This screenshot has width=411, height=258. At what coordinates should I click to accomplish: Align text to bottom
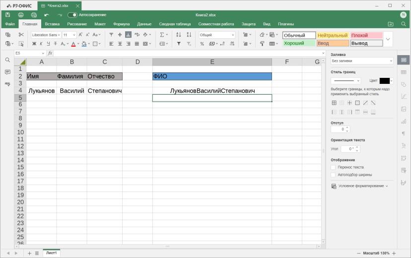click(128, 35)
